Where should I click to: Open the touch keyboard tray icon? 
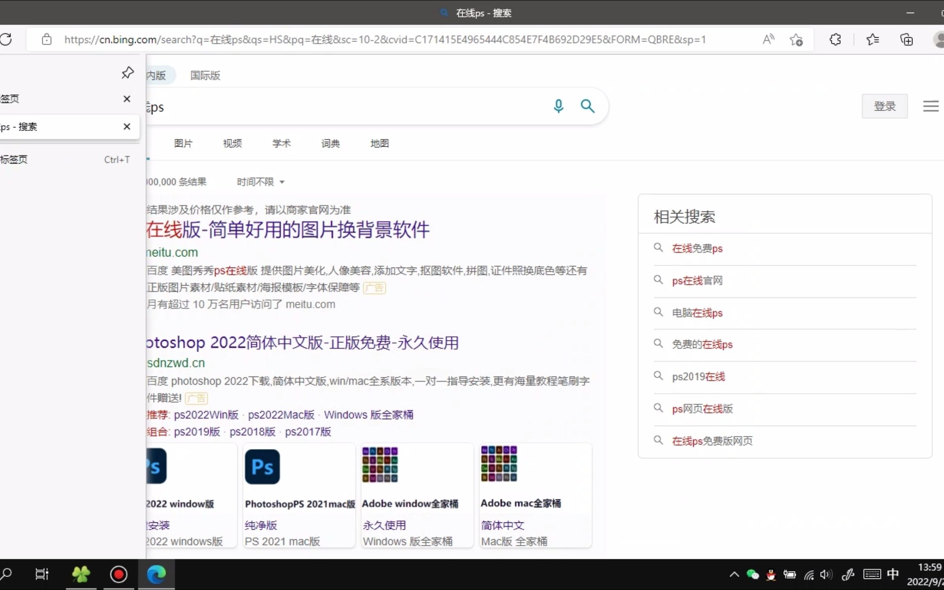(872, 574)
